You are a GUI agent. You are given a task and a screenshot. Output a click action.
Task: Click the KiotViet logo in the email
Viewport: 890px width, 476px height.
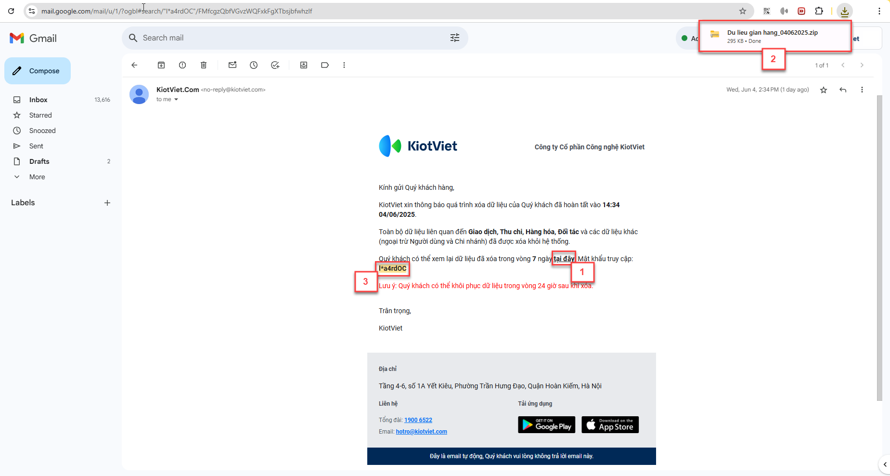[x=418, y=146]
